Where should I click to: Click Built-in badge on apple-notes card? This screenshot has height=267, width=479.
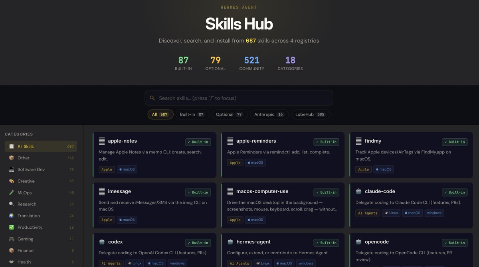coord(198,142)
